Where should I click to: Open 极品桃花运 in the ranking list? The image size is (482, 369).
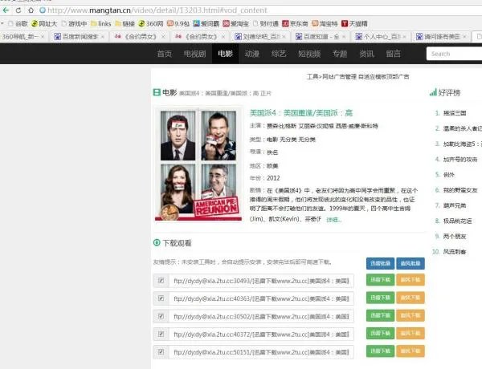[x=457, y=221]
